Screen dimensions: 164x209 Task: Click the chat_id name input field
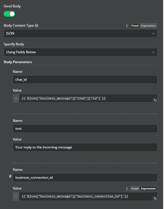(x=85, y=80)
